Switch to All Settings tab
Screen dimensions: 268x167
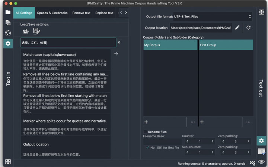point(24,13)
